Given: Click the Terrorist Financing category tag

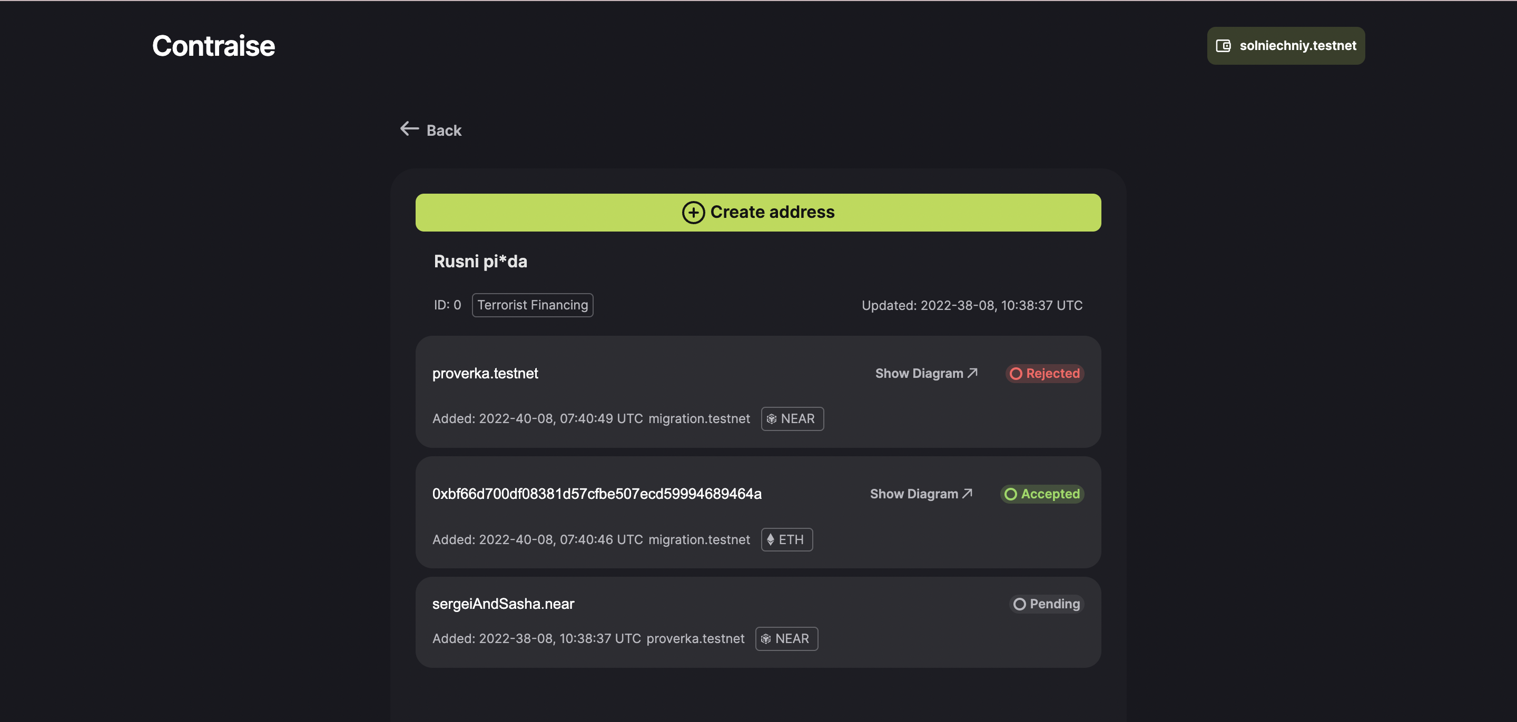Looking at the screenshot, I should (533, 305).
